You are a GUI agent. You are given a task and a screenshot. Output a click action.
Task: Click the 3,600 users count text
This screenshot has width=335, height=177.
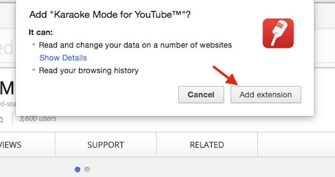tap(38, 119)
